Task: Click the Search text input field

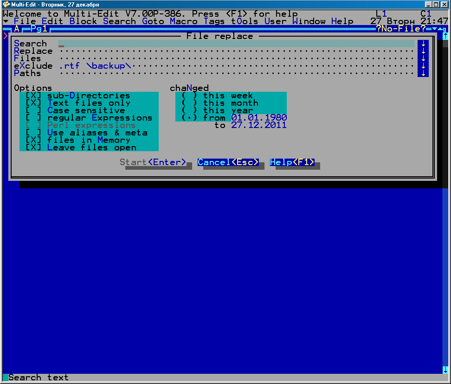Action: (x=237, y=44)
